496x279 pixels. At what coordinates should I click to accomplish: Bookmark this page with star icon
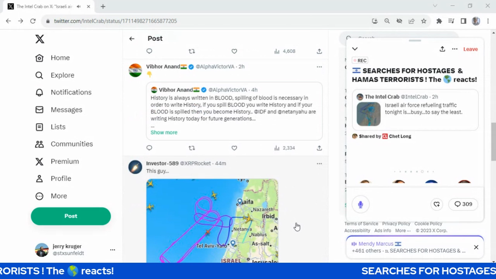[424, 21]
